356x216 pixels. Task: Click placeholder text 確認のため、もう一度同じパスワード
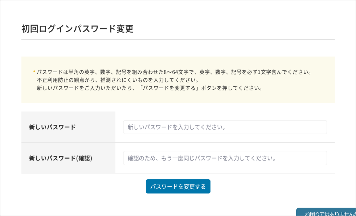coord(202,159)
